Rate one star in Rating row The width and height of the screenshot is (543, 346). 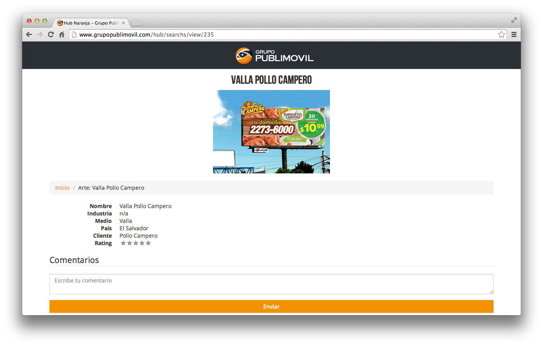pos(123,243)
